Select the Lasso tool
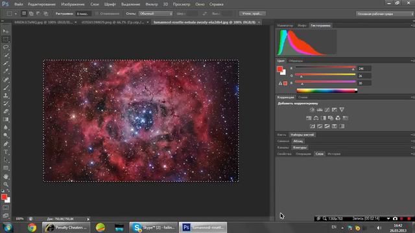The image size is (415, 233). [6, 47]
